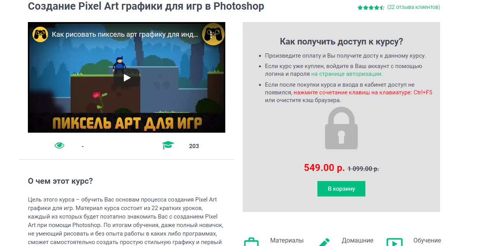
Task: Click the channel logo at video top-left
Action: point(40,34)
